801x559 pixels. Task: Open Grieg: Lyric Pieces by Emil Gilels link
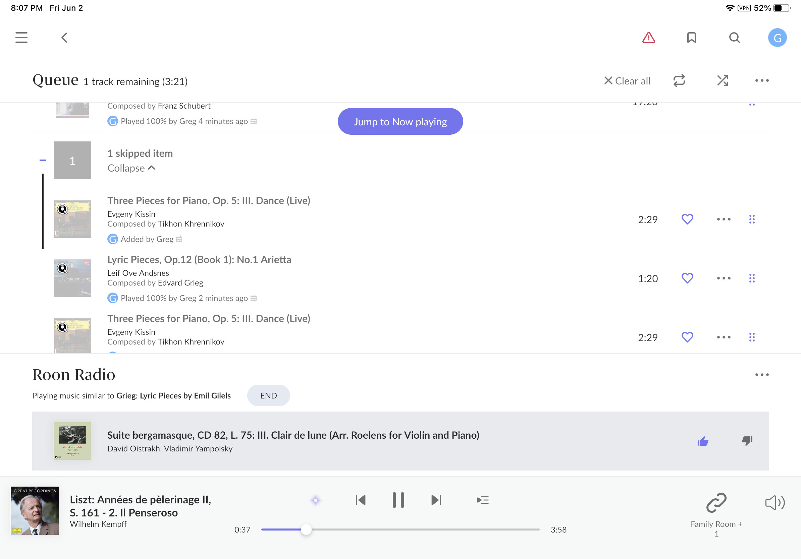pyautogui.click(x=173, y=395)
